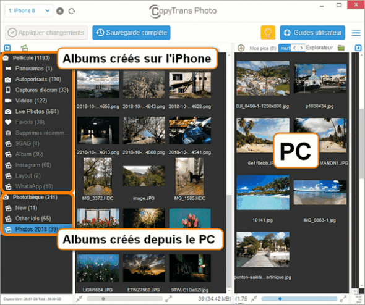365x305 pixels.
Task: Select PC photo IMG_0863-1.jpg
Action: 320,193
